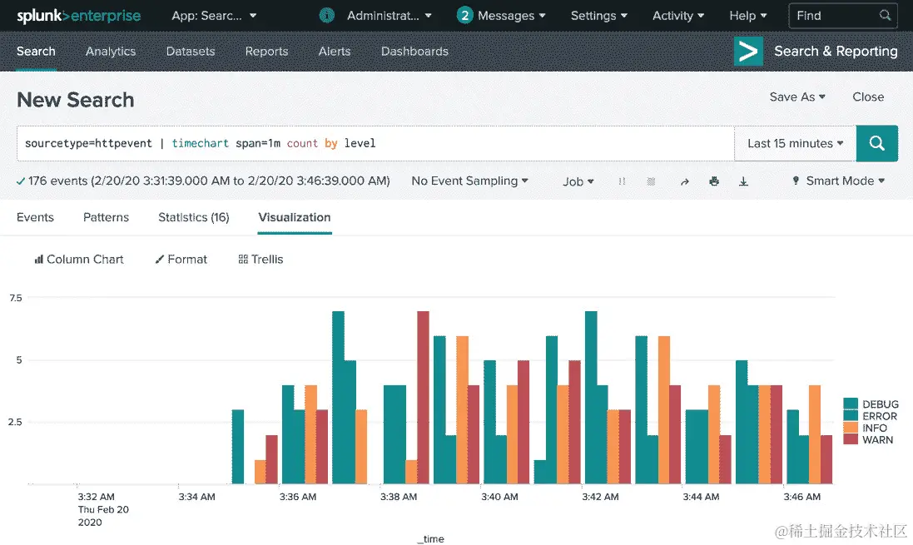Click the 3:46 AM axis label
The image size is (913, 545).
801,497
